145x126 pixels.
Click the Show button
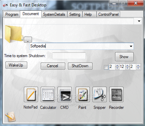[x=124, y=57]
